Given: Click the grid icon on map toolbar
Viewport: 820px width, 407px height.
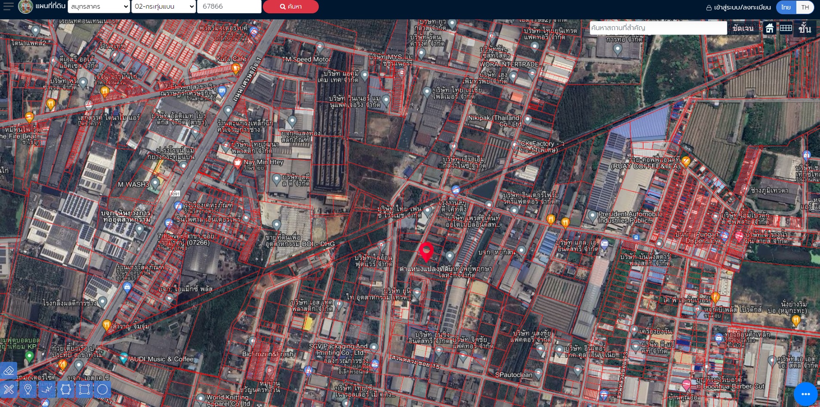Looking at the screenshot, I should click(786, 28).
